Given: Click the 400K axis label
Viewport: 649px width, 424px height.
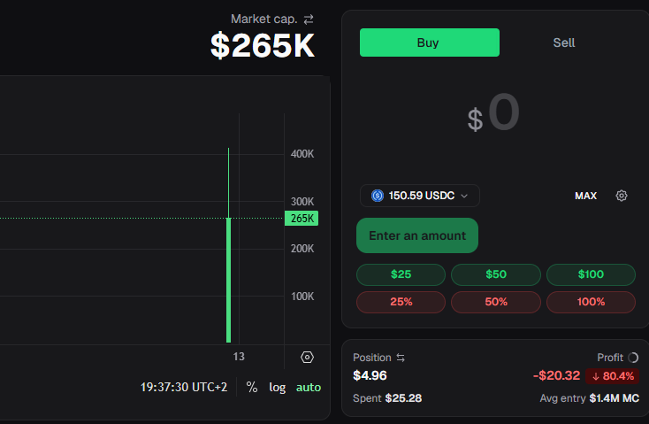Looking at the screenshot, I should point(302,154).
